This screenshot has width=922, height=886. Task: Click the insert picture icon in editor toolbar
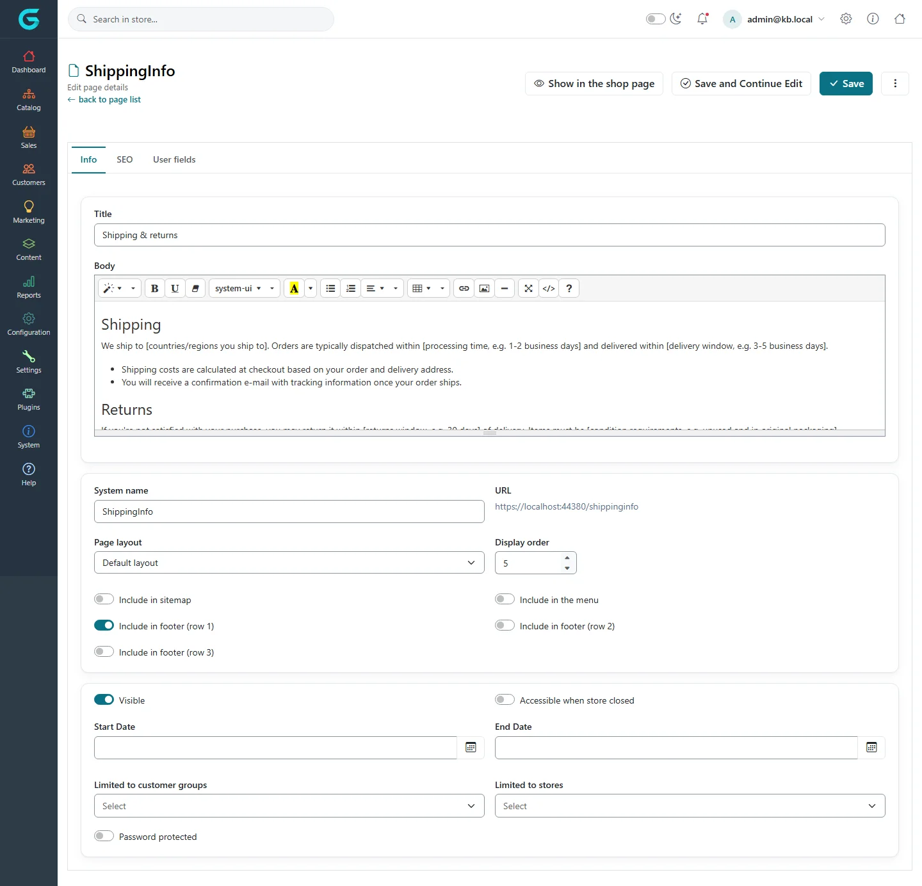(485, 289)
